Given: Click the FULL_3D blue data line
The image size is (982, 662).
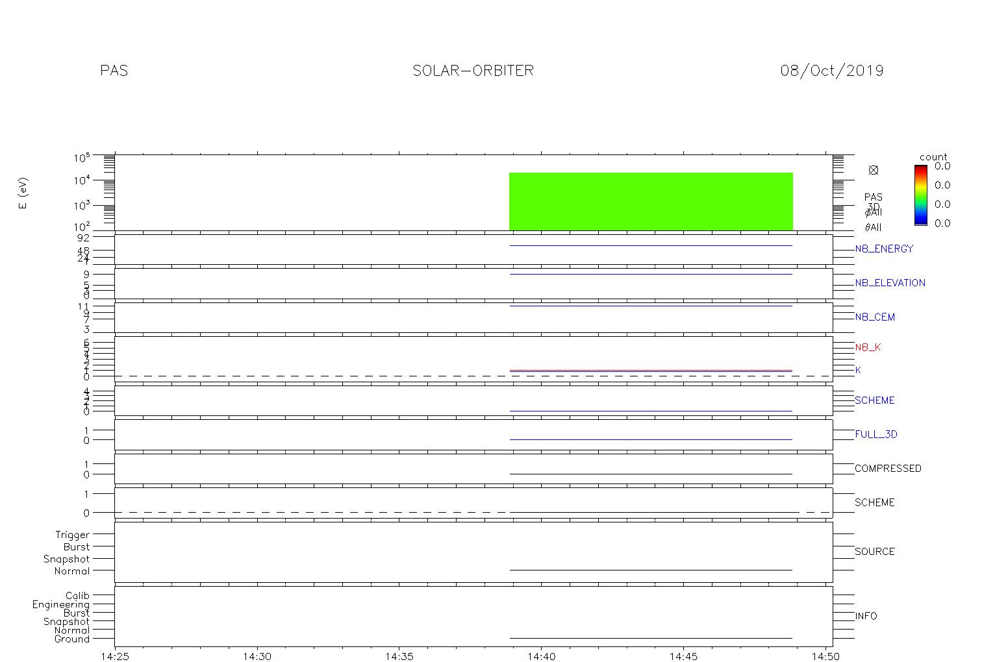Looking at the screenshot, I should coord(651,439).
